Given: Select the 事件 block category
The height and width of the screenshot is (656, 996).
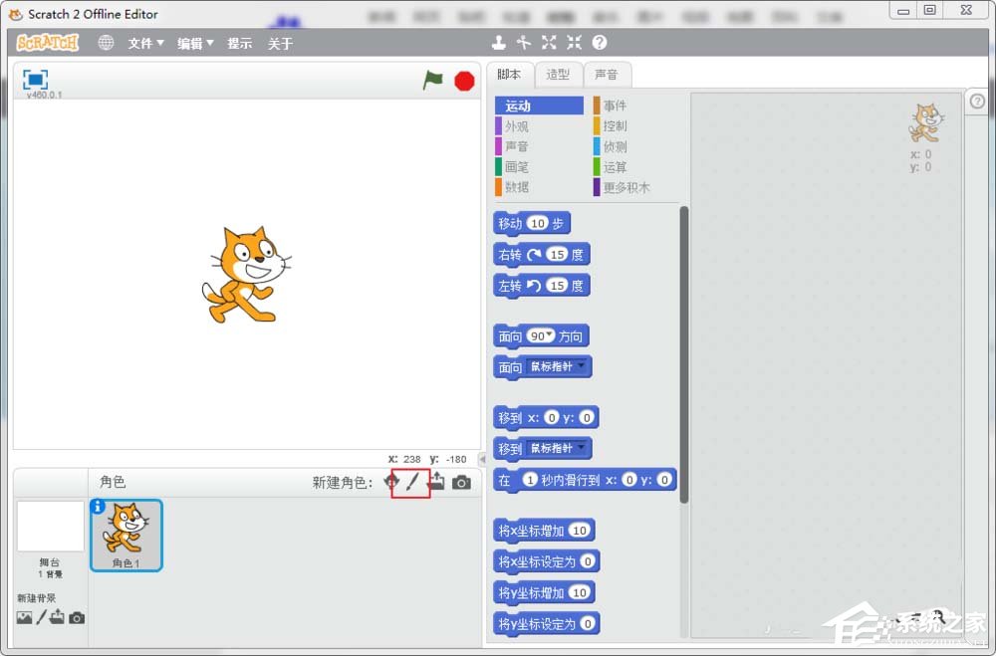Looking at the screenshot, I should click(617, 105).
